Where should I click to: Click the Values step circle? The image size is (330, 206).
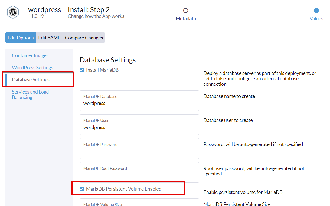click(316, 11)
